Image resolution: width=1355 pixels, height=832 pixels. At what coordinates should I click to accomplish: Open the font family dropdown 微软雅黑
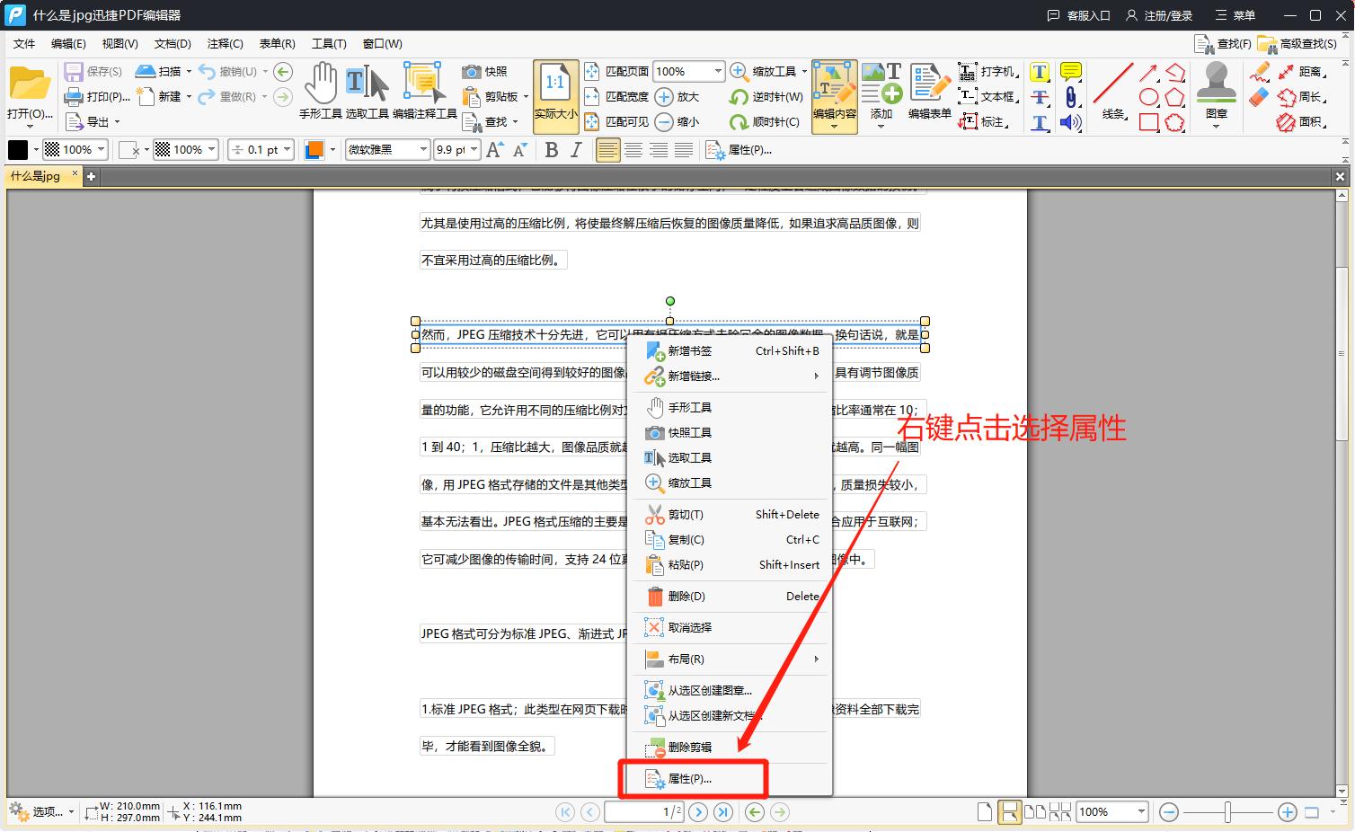point(386,149)
